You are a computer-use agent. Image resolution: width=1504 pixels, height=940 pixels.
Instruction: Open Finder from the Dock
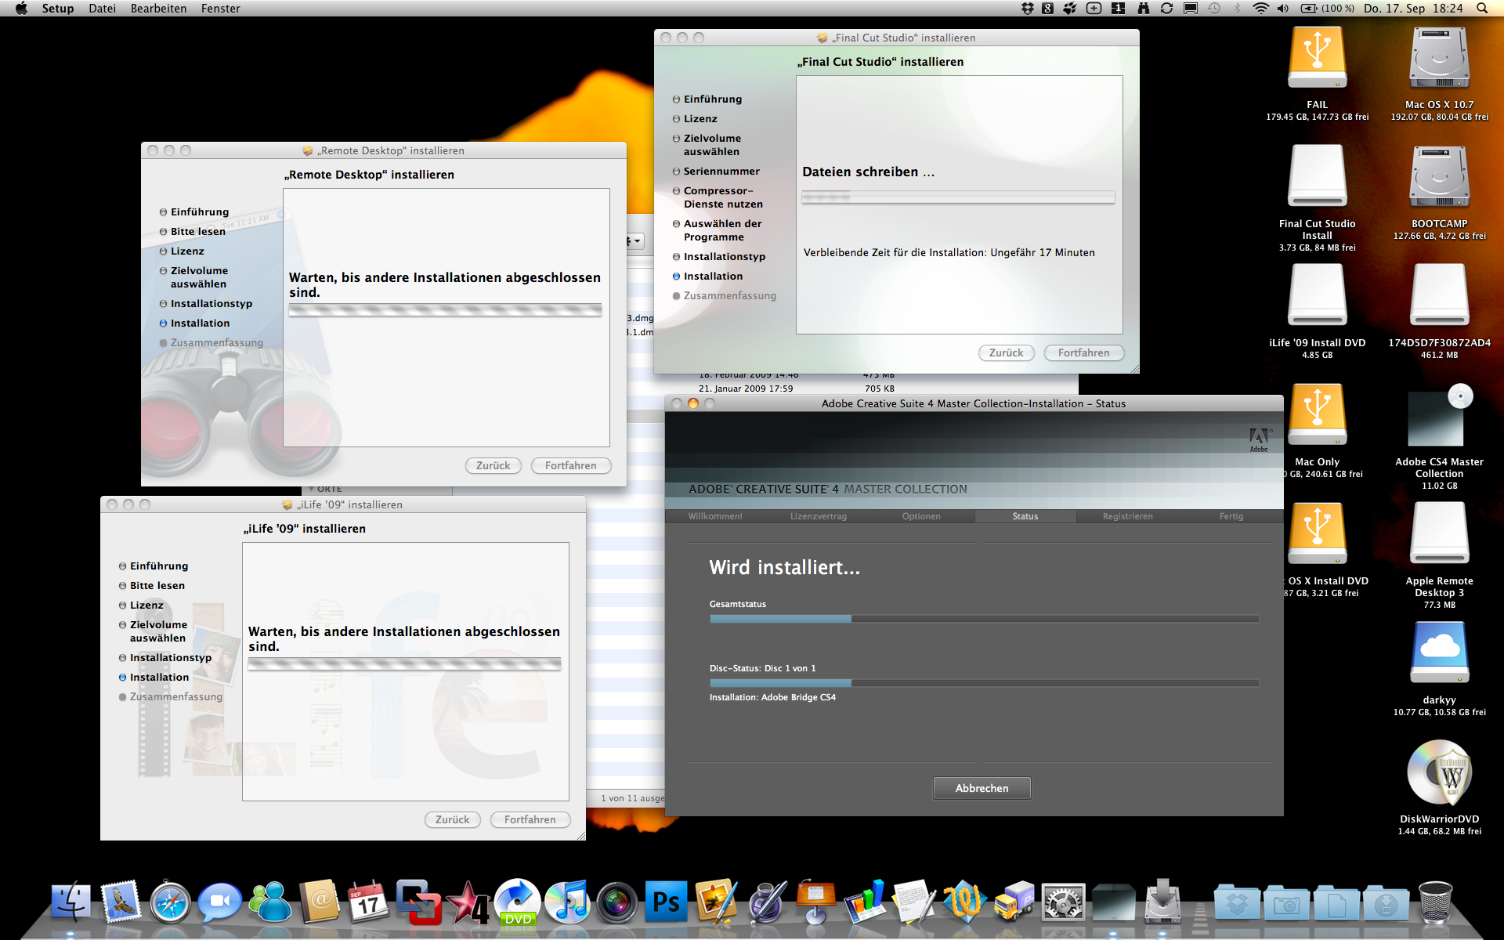point(71,902)
